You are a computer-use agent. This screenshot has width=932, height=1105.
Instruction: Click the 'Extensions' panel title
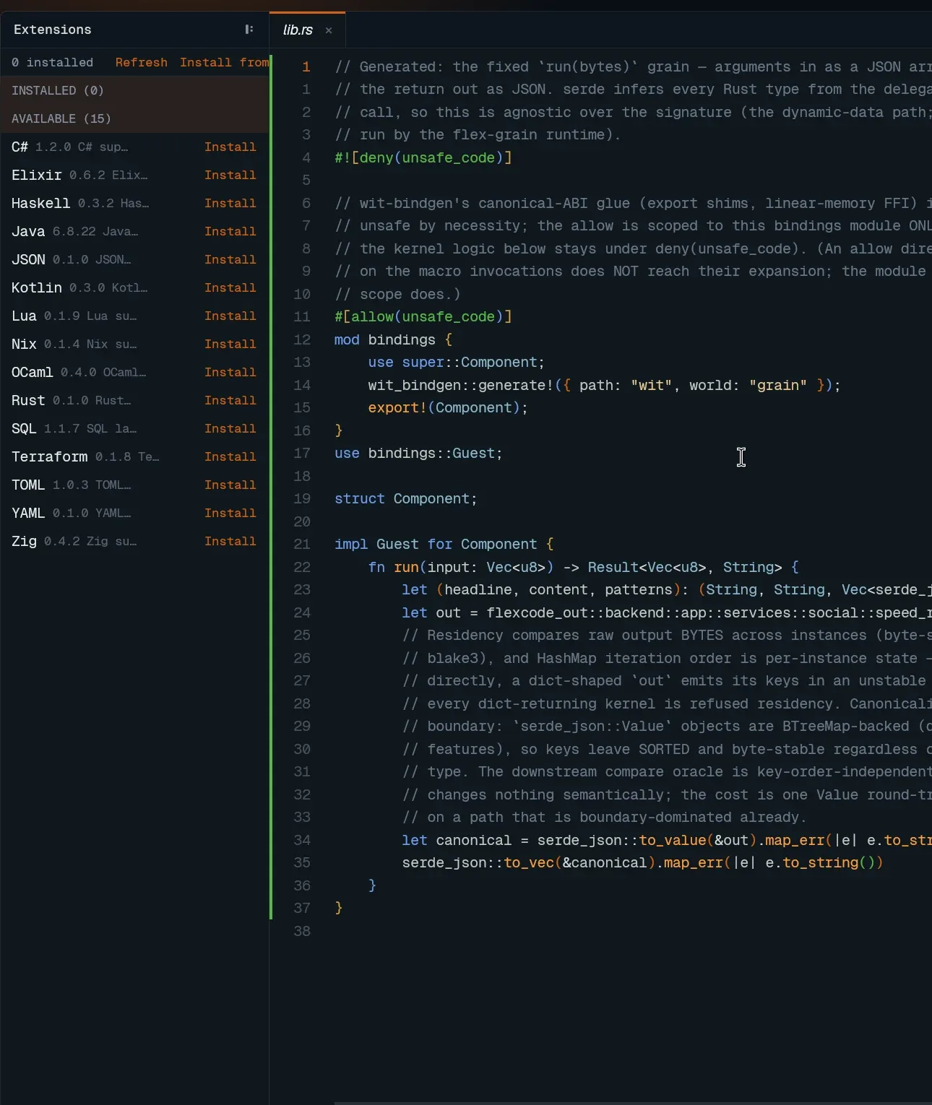[x=53, y=30]
